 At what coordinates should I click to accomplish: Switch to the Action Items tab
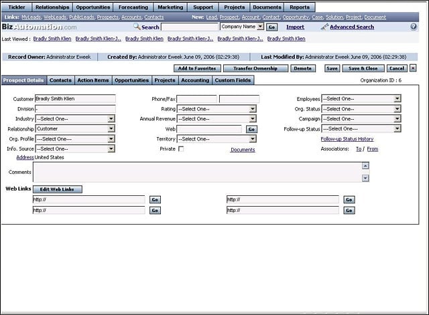(93, 80)
